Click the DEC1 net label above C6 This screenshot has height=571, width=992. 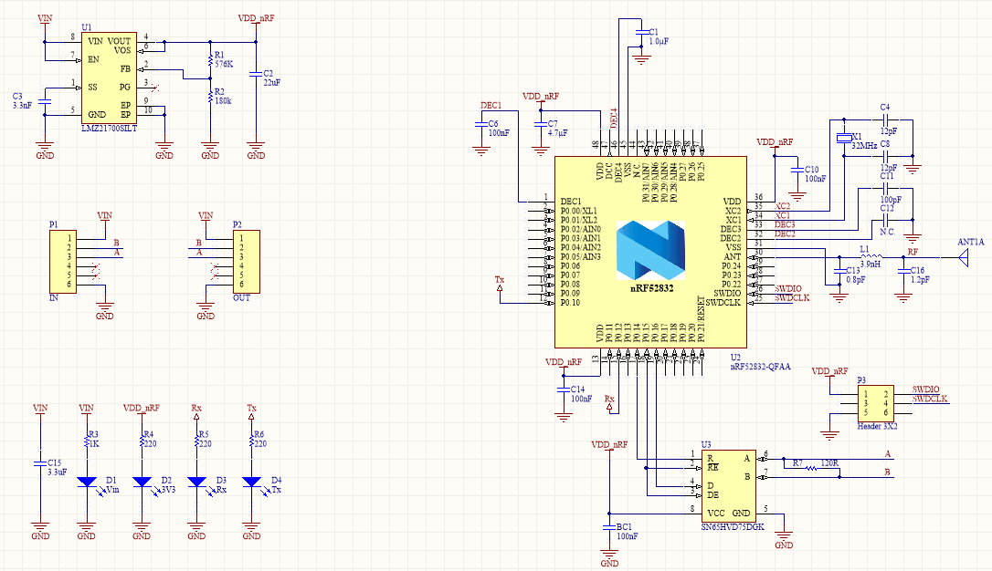coord(491,106)
